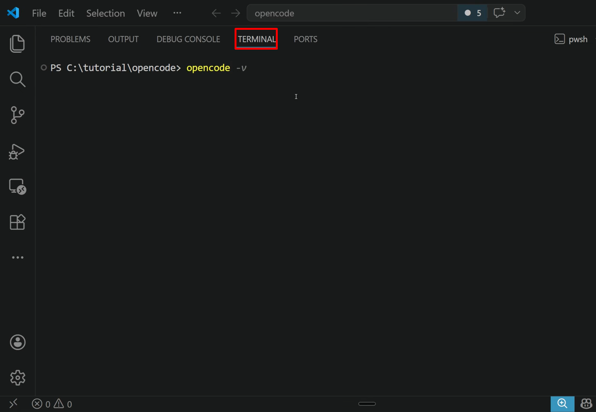
Task: Open the Accounts menu
Action: [x=18, y=342]
